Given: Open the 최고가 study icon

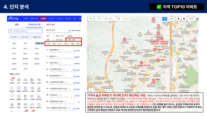Looking at the screenshot, I should [x=19, y=81].
